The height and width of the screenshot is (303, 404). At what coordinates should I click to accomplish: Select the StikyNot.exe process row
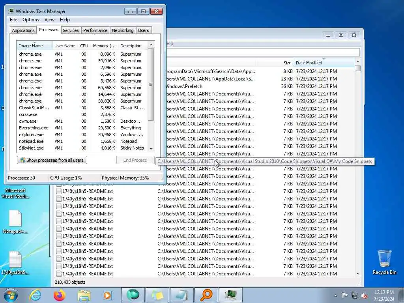click(x=82, y=148)
